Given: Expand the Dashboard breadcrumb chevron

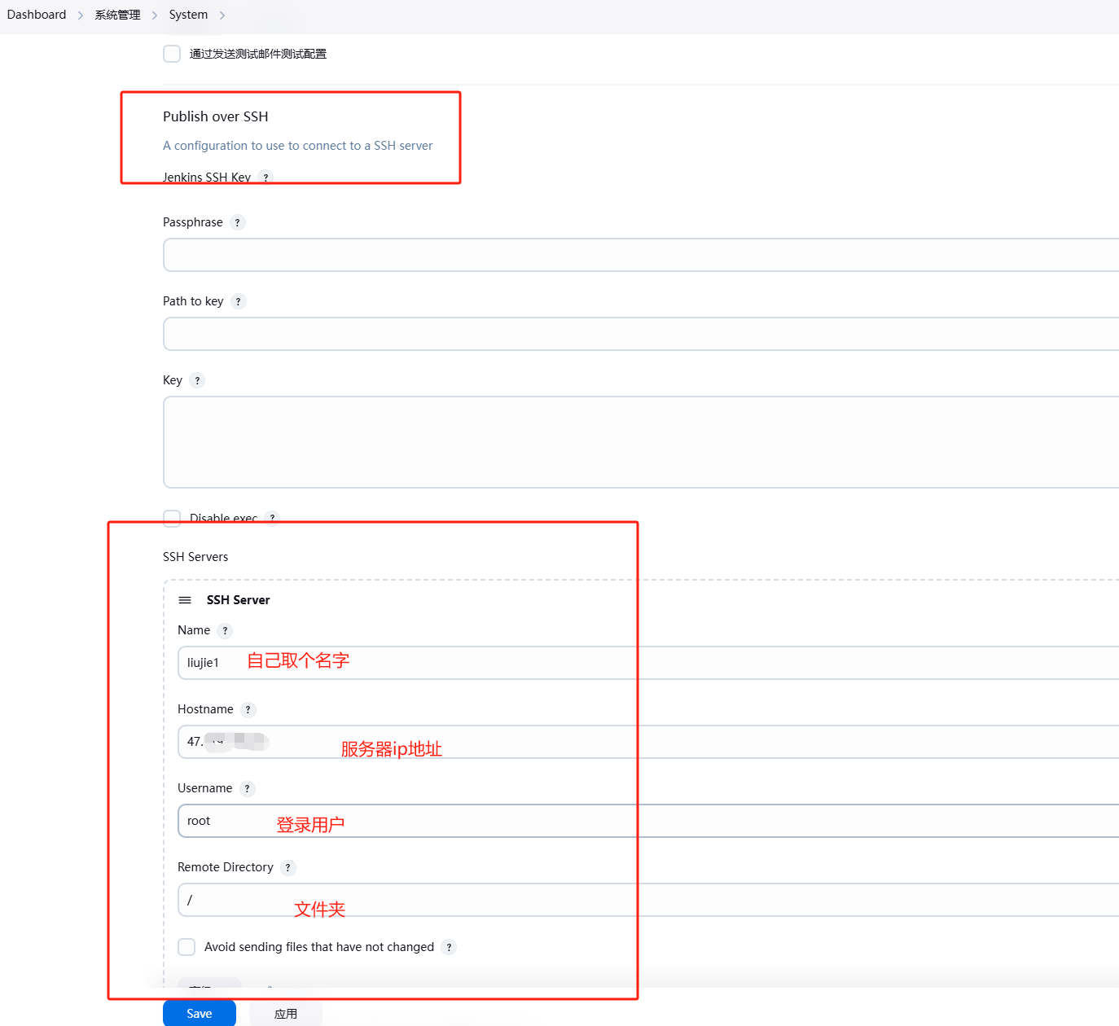Looking at the screenshot, I should 81,15.
